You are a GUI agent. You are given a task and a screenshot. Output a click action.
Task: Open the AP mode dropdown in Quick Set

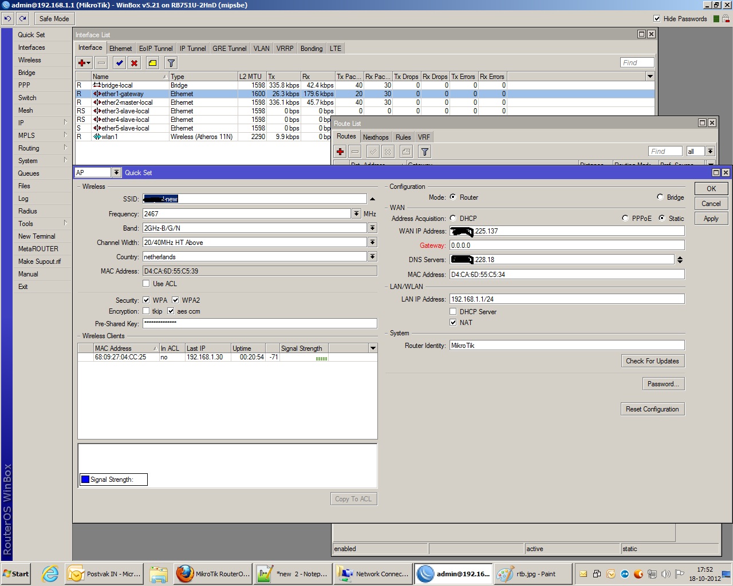[x=117, y=172]
